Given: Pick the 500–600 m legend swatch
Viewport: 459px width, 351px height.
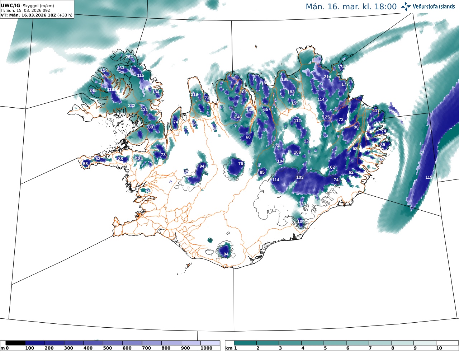Looking at the screenshot, I should (x=113, y=343).
